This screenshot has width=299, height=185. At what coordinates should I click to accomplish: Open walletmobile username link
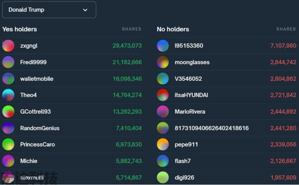click(37, 79)
